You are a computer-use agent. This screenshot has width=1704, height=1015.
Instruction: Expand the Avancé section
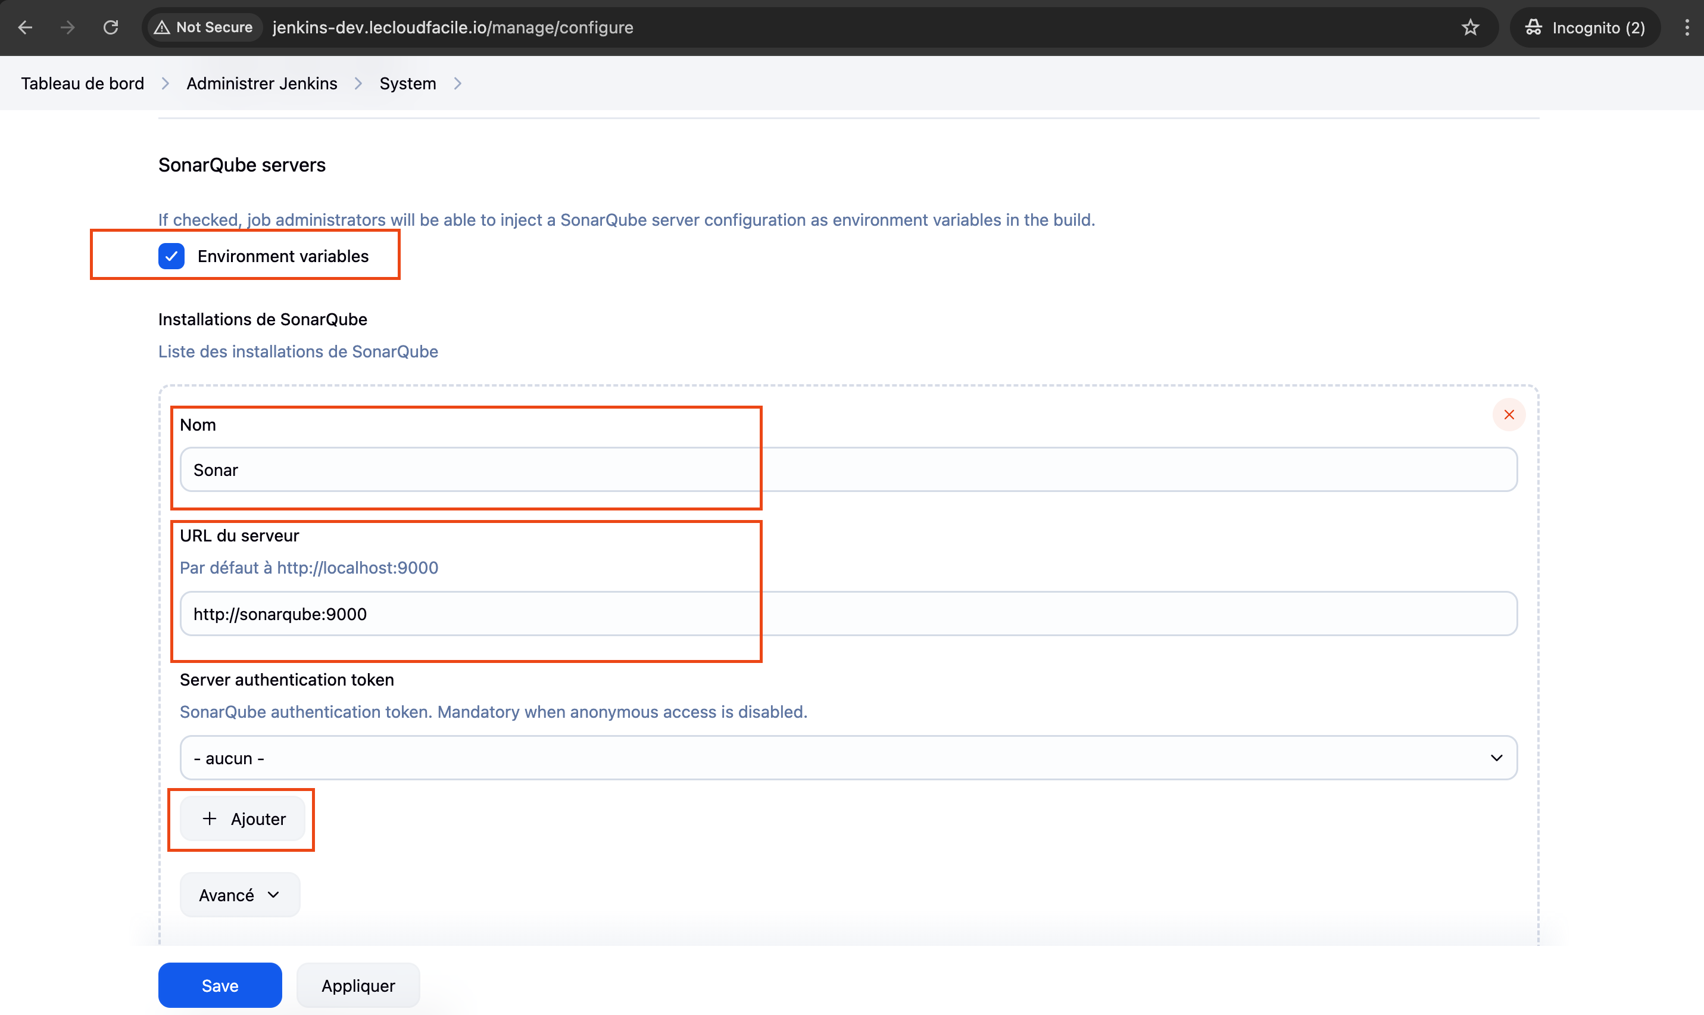pyautogui.click(x=239, y=895)
